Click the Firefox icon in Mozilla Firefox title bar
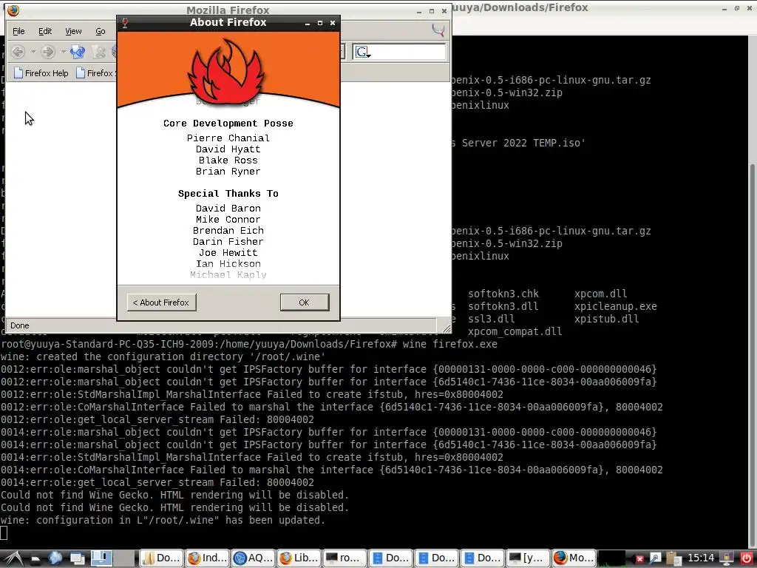 [13, 10]
